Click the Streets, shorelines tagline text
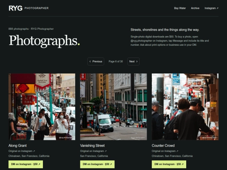Viewport: 227px width, 170px height. tap(165, 30)
